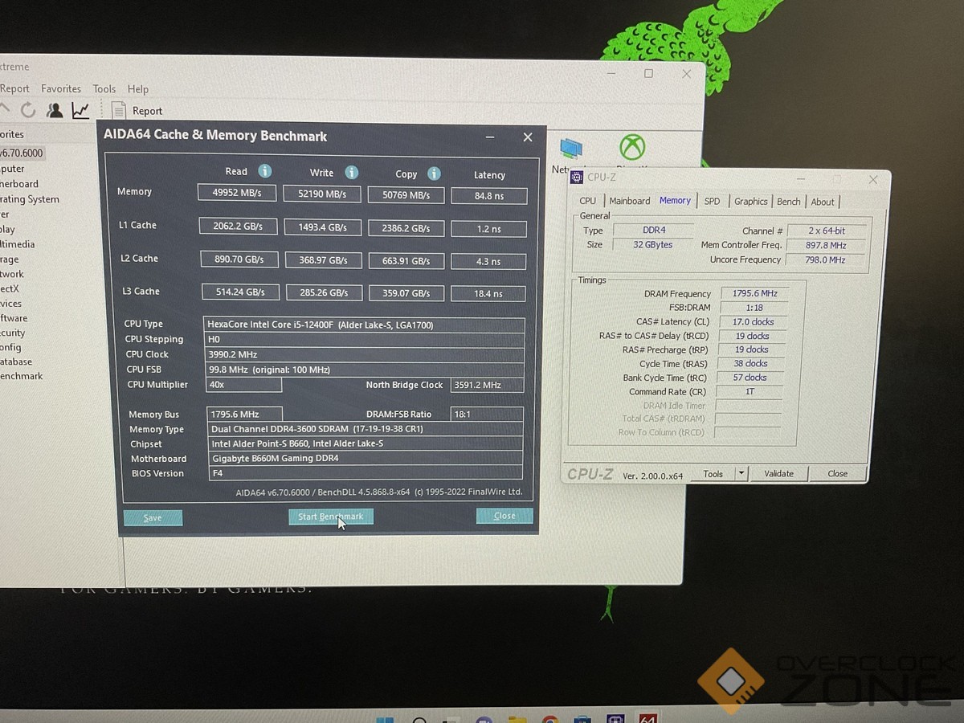Screen dimensions: 964x723
Task: Click the Memory Write value 52190 MB/s
Action: [x=322, y=194]
